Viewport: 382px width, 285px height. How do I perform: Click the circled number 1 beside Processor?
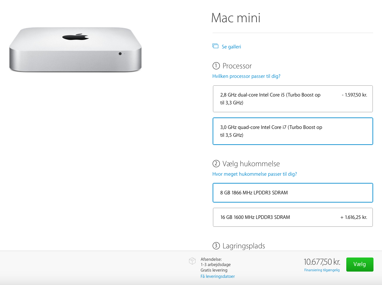[x=216, y=66]
